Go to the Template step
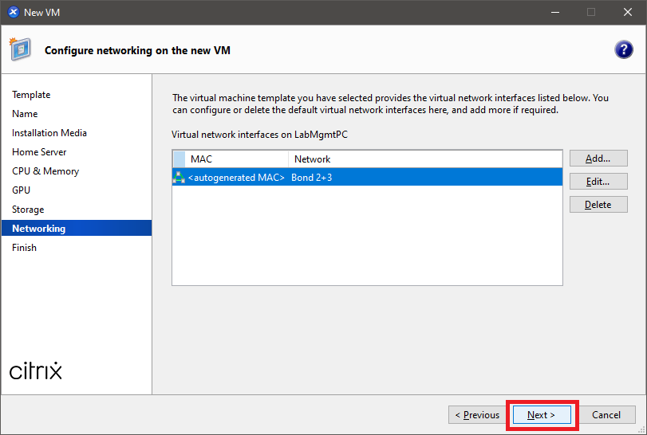Screen dimensions: 647x435 (x=31, y=95)
